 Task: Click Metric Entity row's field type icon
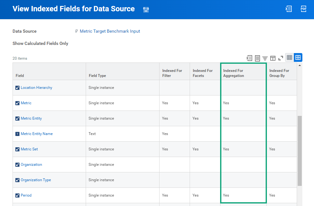[17, 118]
